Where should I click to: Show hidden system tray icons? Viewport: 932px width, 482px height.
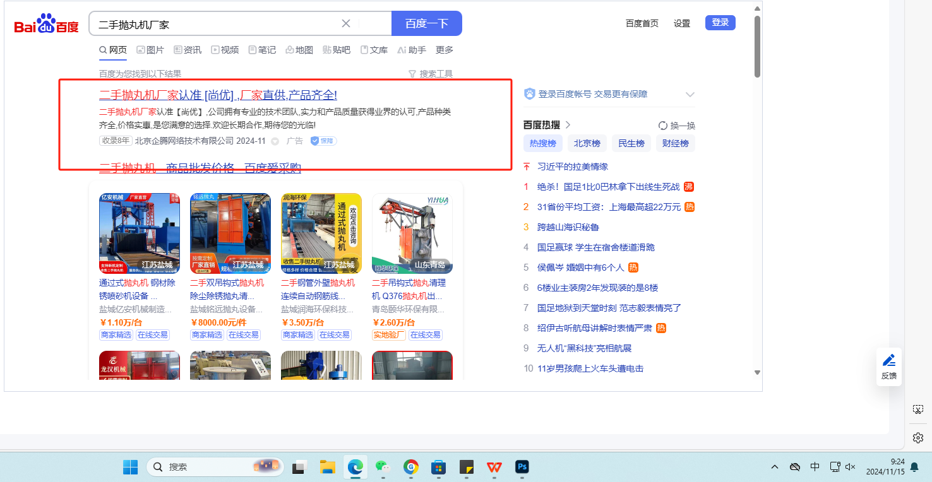[775, 467]
